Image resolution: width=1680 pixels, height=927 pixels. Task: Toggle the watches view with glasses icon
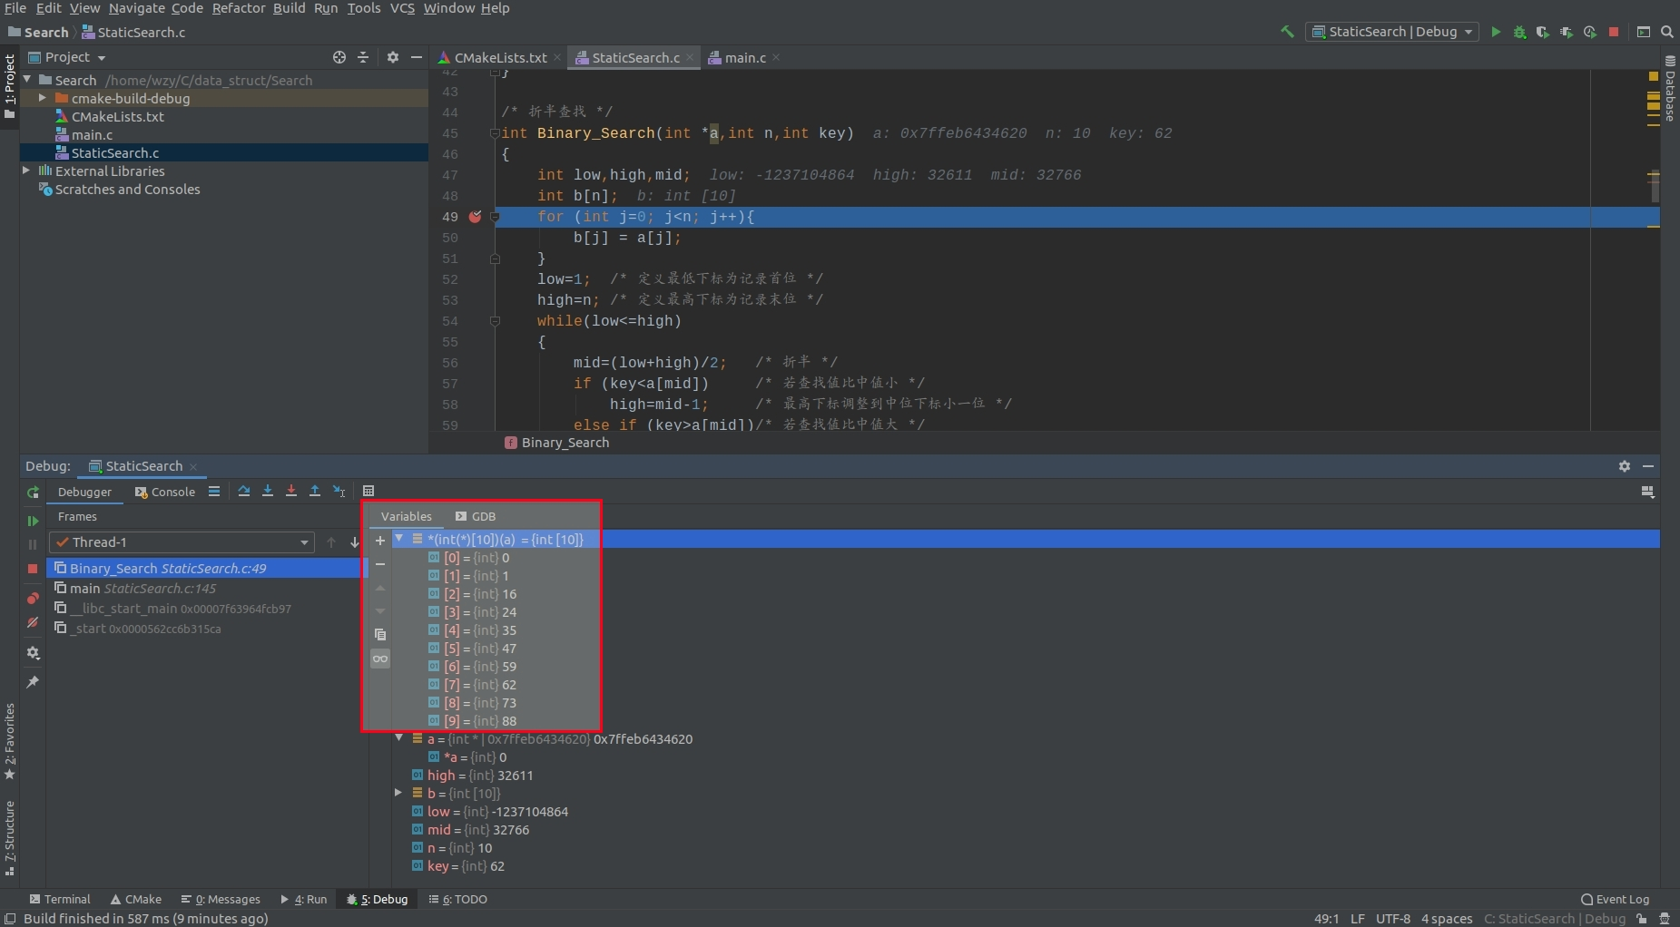point(380,659)
